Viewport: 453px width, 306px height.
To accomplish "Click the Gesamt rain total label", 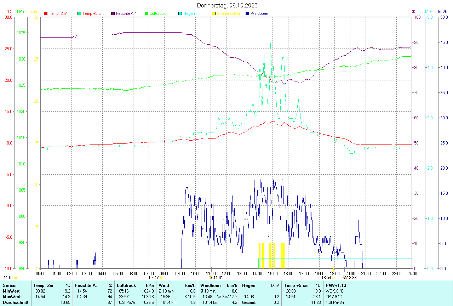I will click(248, 302).
